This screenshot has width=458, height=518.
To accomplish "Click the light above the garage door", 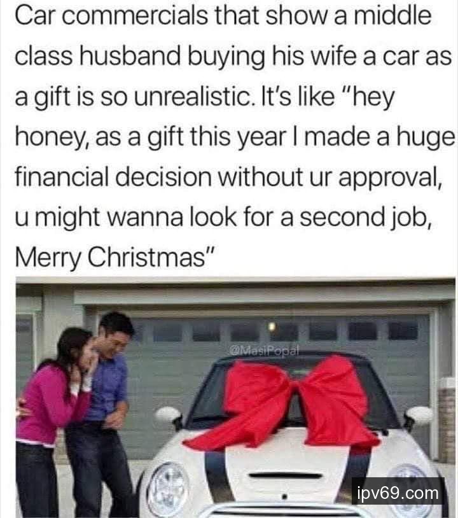I will (272, 326).
